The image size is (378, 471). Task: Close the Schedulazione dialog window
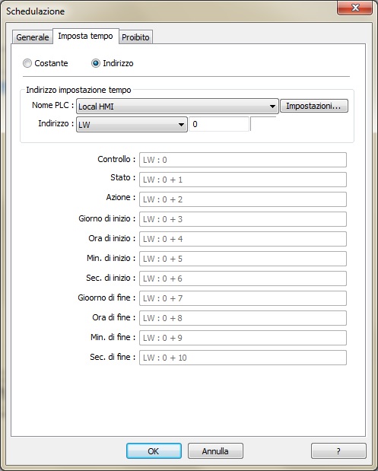pos(355,8)
